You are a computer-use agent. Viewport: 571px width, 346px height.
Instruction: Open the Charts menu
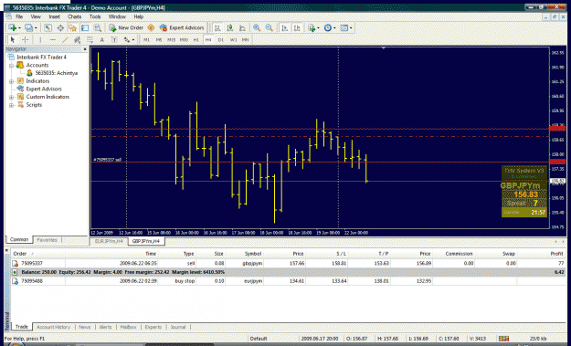click(x=74, y=16)
